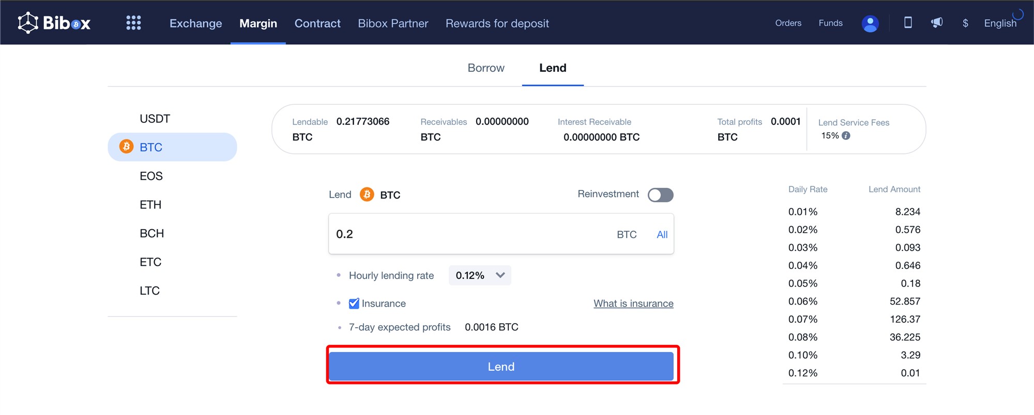Screen dimensions: 1034x415
Task: Open the English language selector
Action: click(1000, 23)
